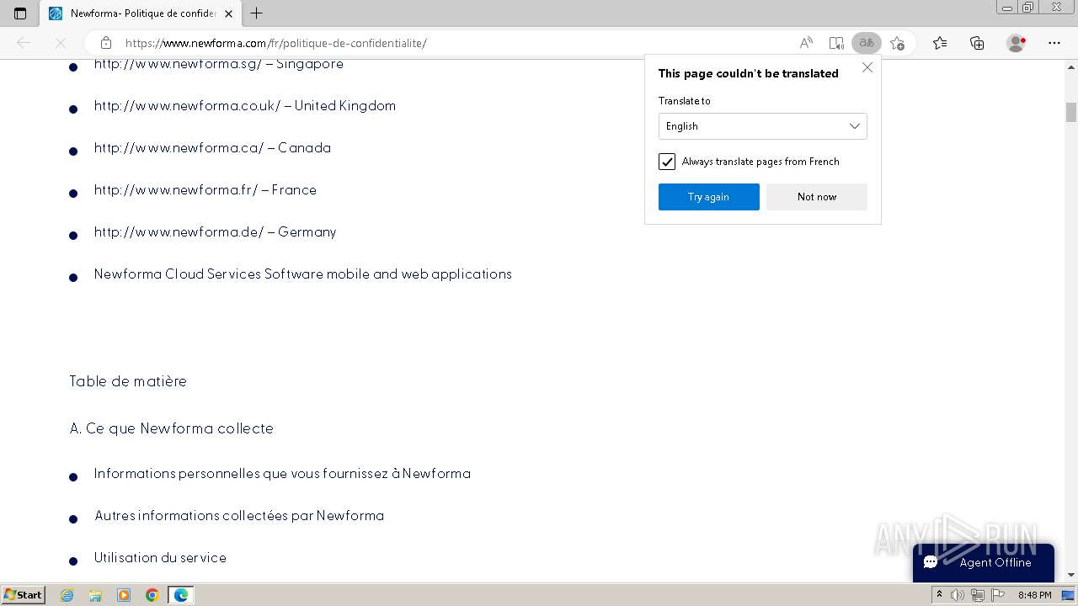Show hidden system tray icons
1078x606 pixels.
[x=939, y=595]
